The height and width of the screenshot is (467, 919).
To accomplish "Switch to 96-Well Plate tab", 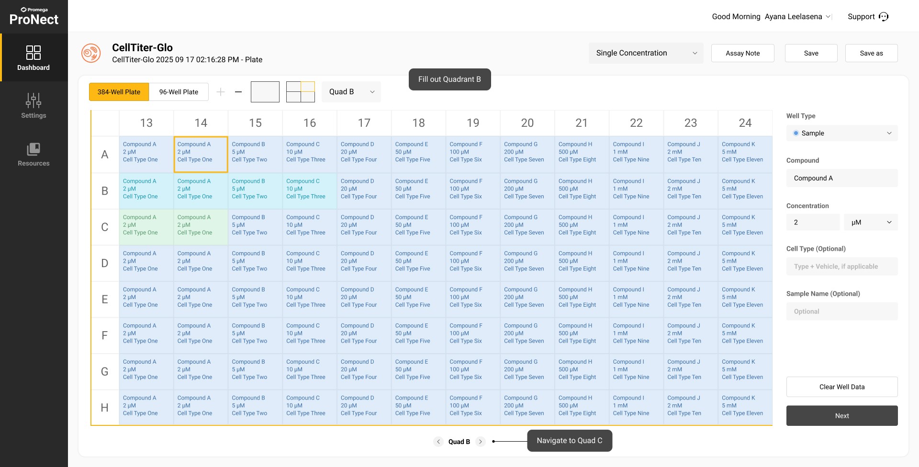I will click(179, 92).
